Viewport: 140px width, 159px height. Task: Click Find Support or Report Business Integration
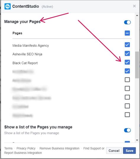[x=54, y=151]
